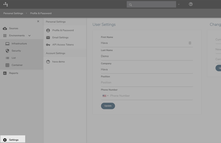This screenshot has height=143, width=221.
Task: Click the Settings gear icon
Action: (x=5, y=140)
